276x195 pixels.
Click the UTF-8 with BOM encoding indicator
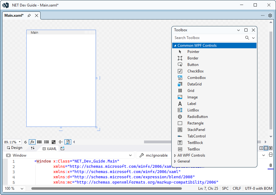(x=259, y=188)
